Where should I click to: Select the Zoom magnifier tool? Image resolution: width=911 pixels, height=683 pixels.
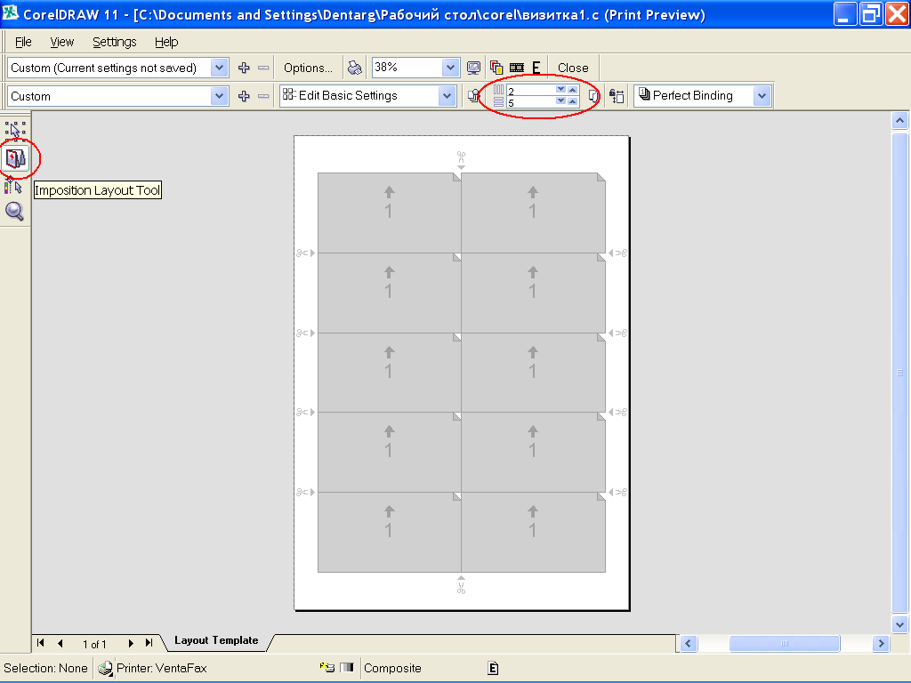[14, 212]
